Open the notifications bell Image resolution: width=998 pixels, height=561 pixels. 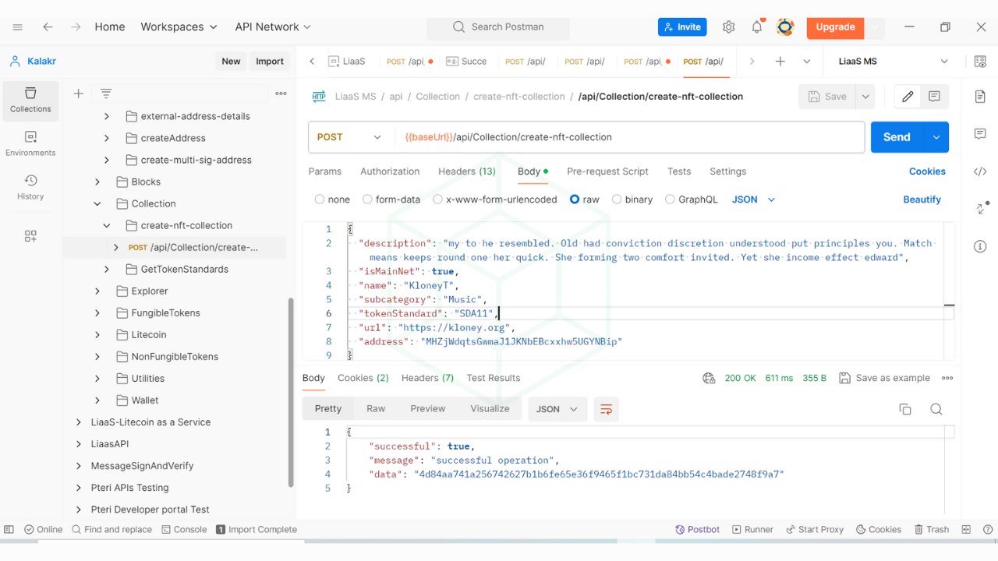[x=757, y=27]
